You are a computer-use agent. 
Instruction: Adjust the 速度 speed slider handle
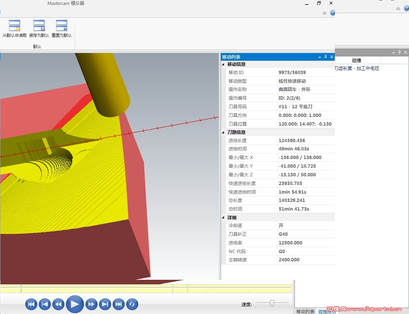272,303
